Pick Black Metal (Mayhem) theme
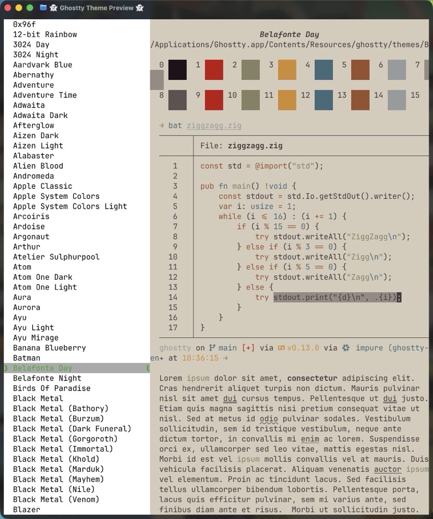The width and height of the screenshot is (433, 519). click(x=59, y=479)
